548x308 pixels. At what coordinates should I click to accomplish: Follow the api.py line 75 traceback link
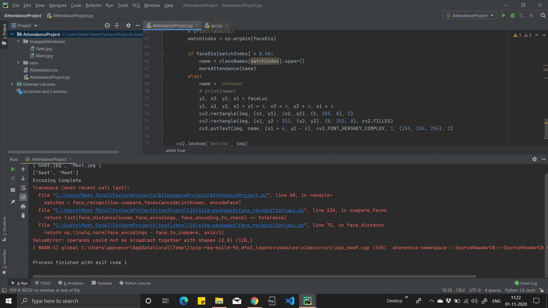(180, 225)
